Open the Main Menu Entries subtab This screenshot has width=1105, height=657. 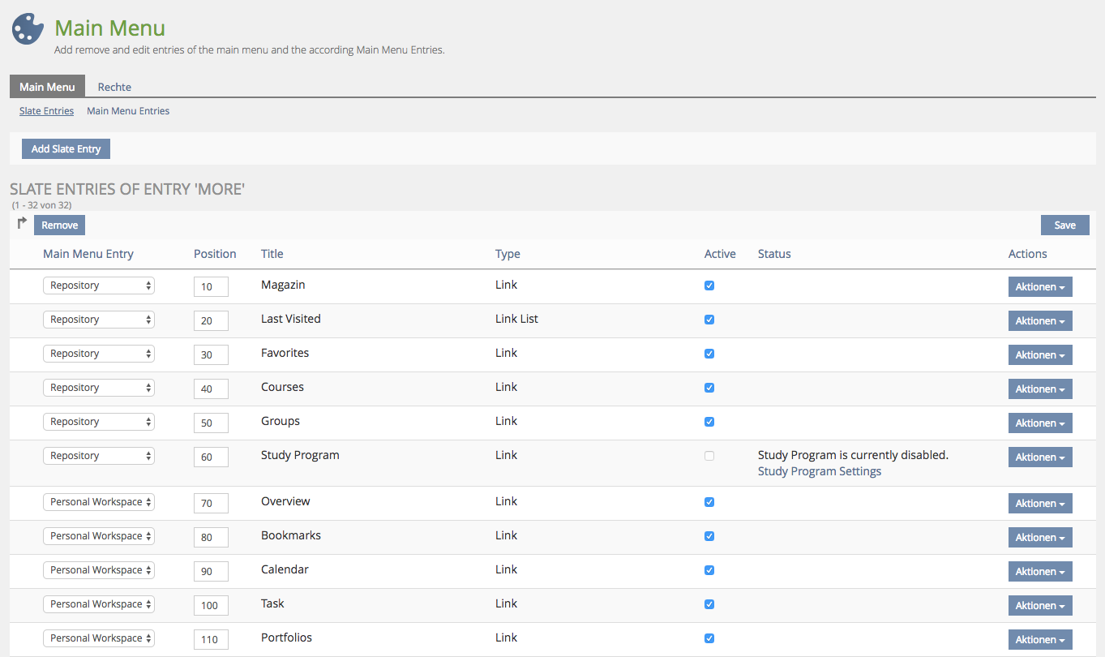click(x=128, y=111)
